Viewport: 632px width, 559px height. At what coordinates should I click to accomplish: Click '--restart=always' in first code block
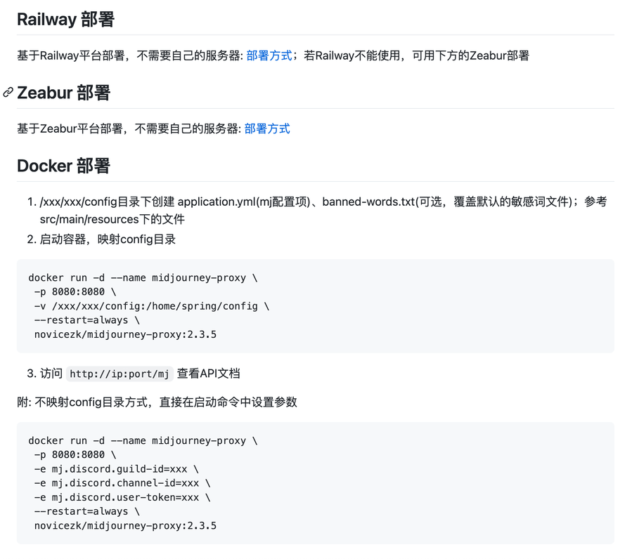click(x=86, y=320)
